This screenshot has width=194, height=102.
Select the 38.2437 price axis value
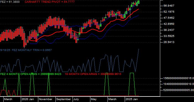(169, 30)
